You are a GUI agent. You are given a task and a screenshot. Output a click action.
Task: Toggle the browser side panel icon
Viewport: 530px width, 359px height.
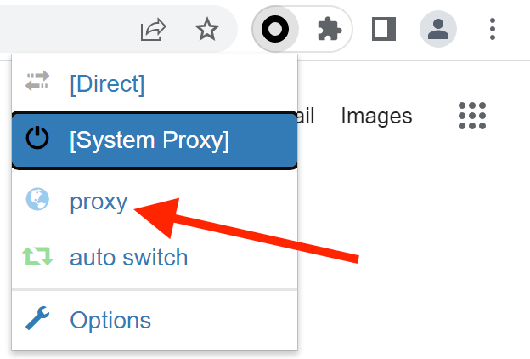click(x=384, y=30)
